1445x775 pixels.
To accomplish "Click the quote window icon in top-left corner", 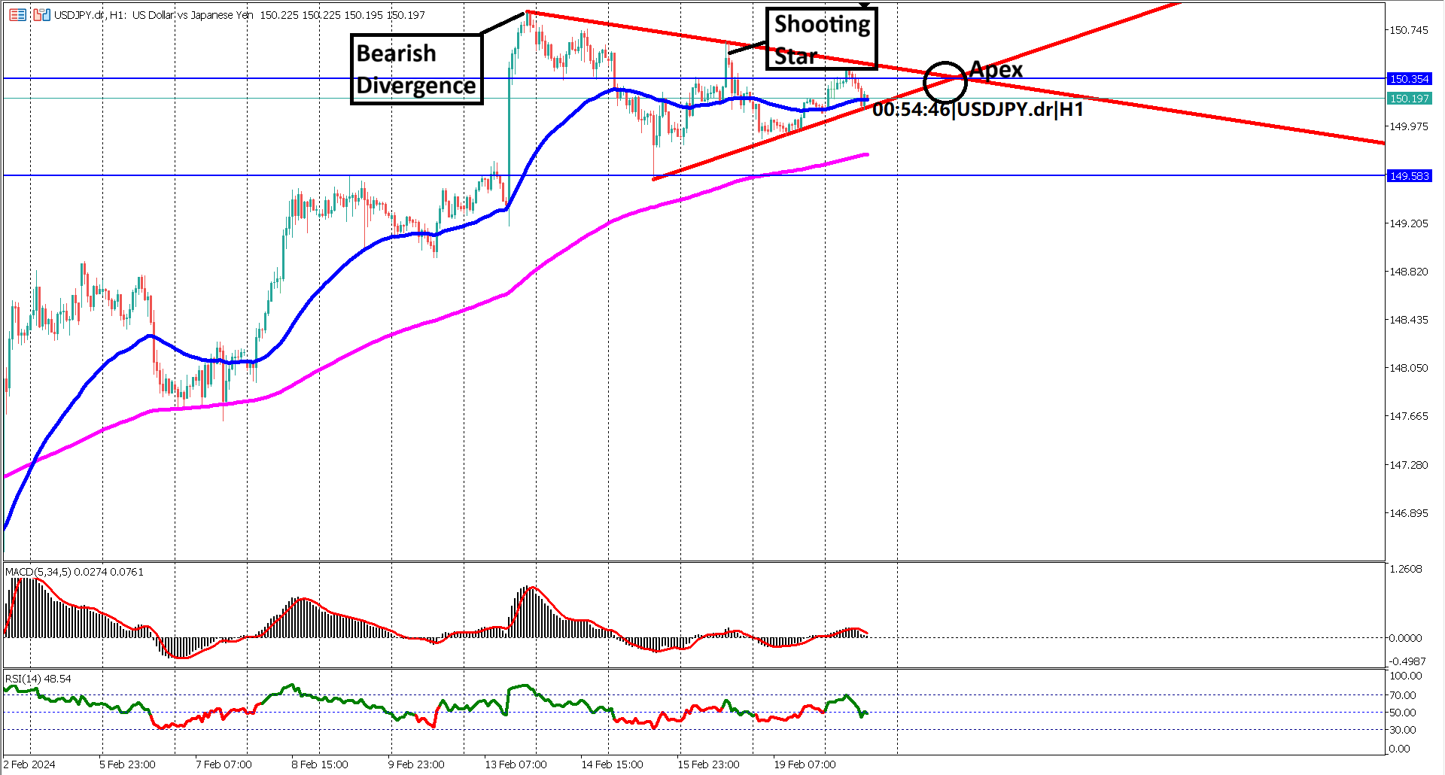I will coord(17,14).
